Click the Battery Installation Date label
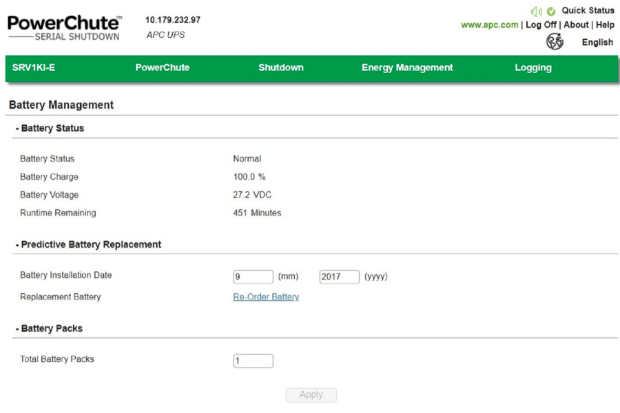This screenshot has height=413, width=620. 66,275
